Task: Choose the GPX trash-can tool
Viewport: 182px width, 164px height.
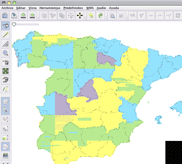Action: [6, 80]
